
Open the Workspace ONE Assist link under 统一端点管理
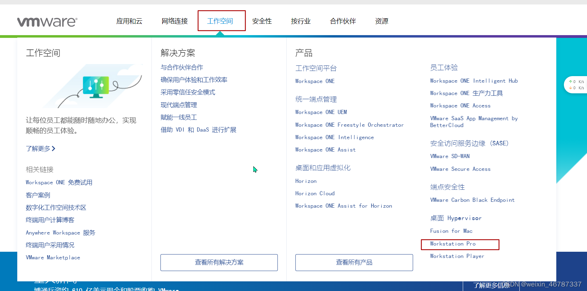325,150
